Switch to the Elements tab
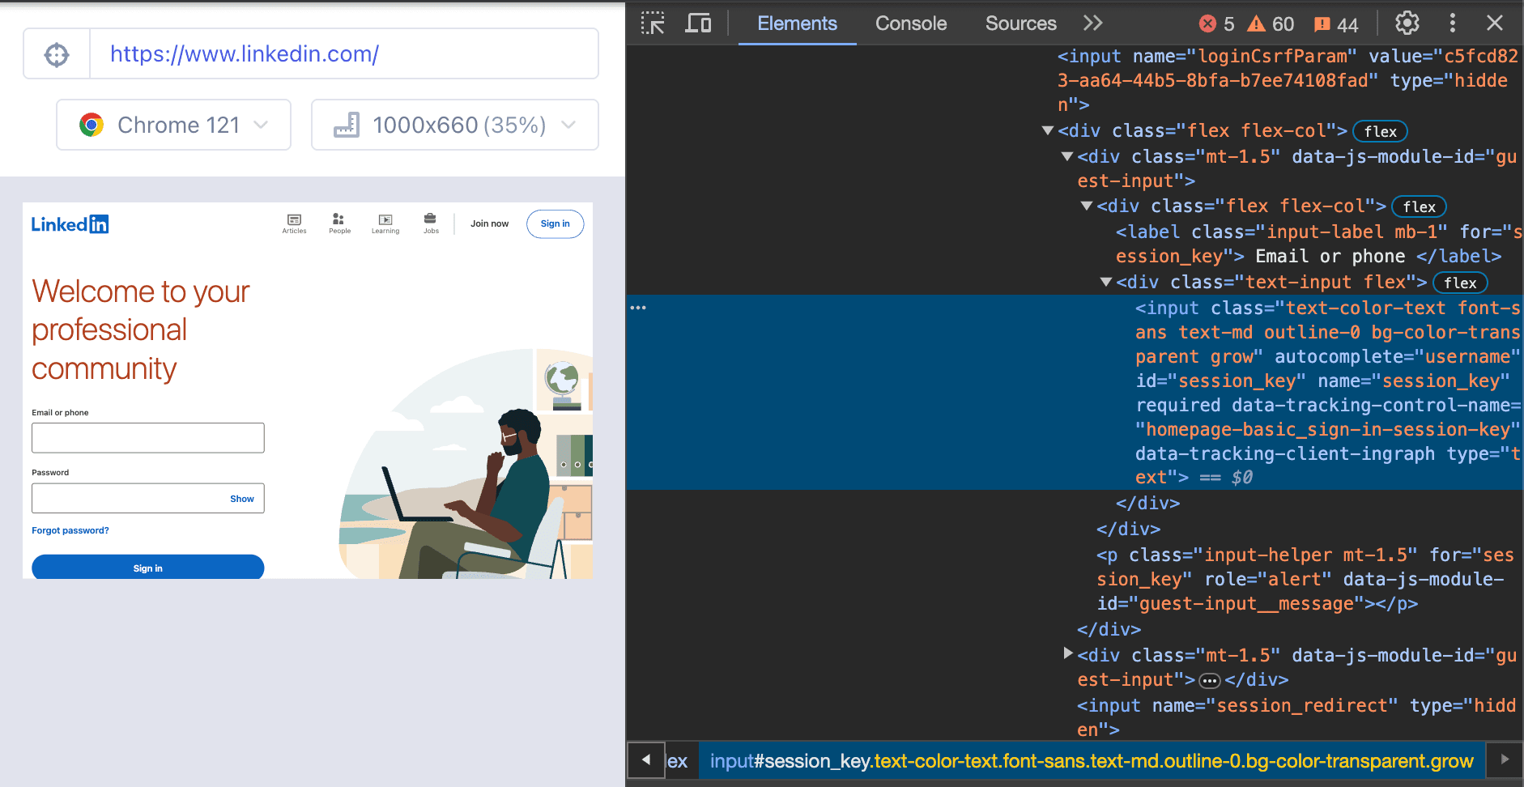 tap(797, 23)
